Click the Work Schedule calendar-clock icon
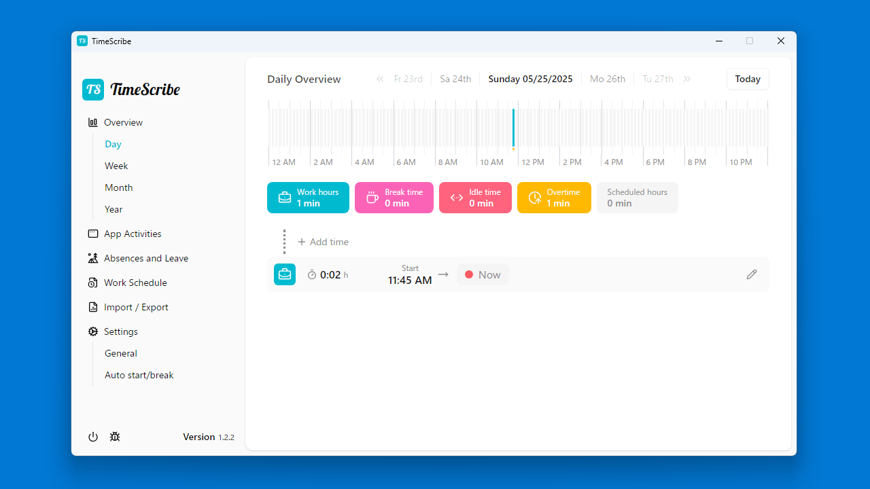 pyautogui.click(x=93, y=283)
